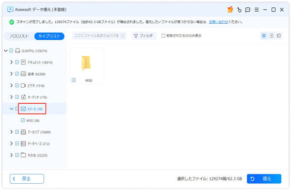This screenshot has width=291, height=190.
Task: Open the register key icon
Action: (x=239, y=10)
